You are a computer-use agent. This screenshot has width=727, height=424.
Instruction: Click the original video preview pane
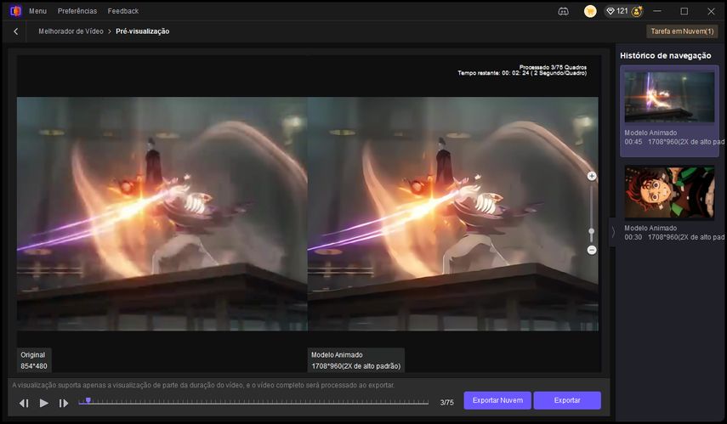[x=162, y=213]
